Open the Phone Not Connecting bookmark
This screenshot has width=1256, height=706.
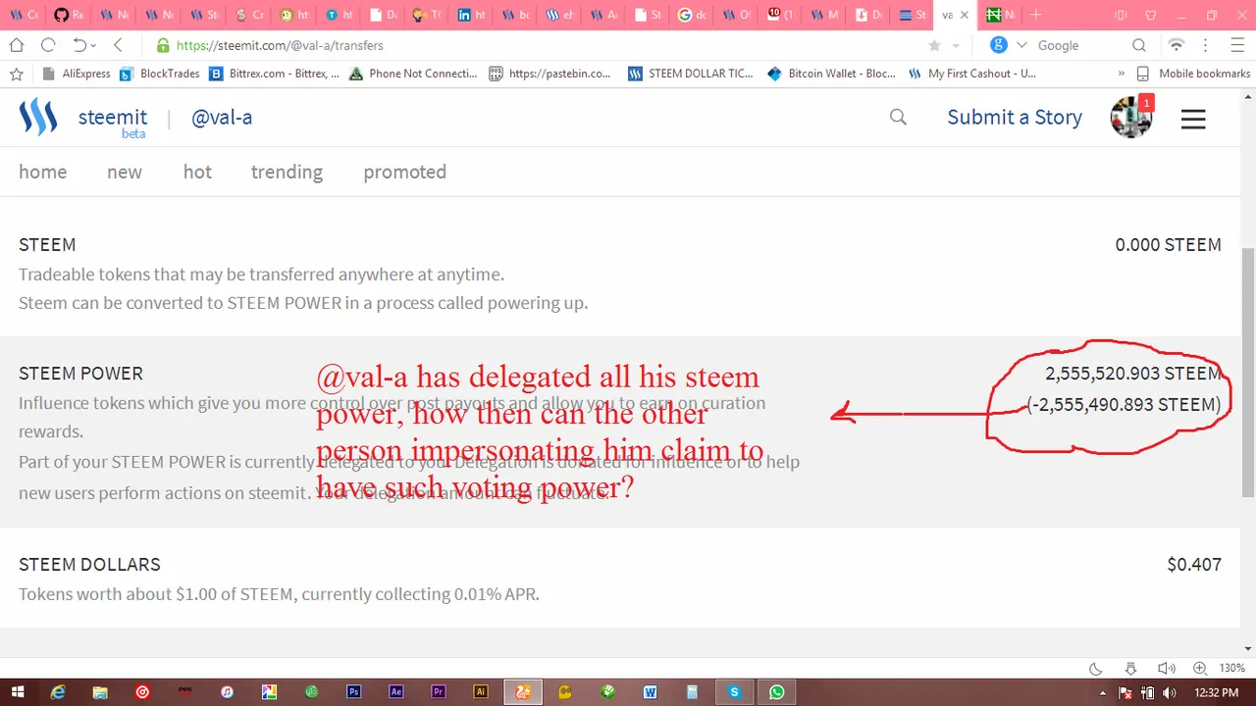pos(413,74)
